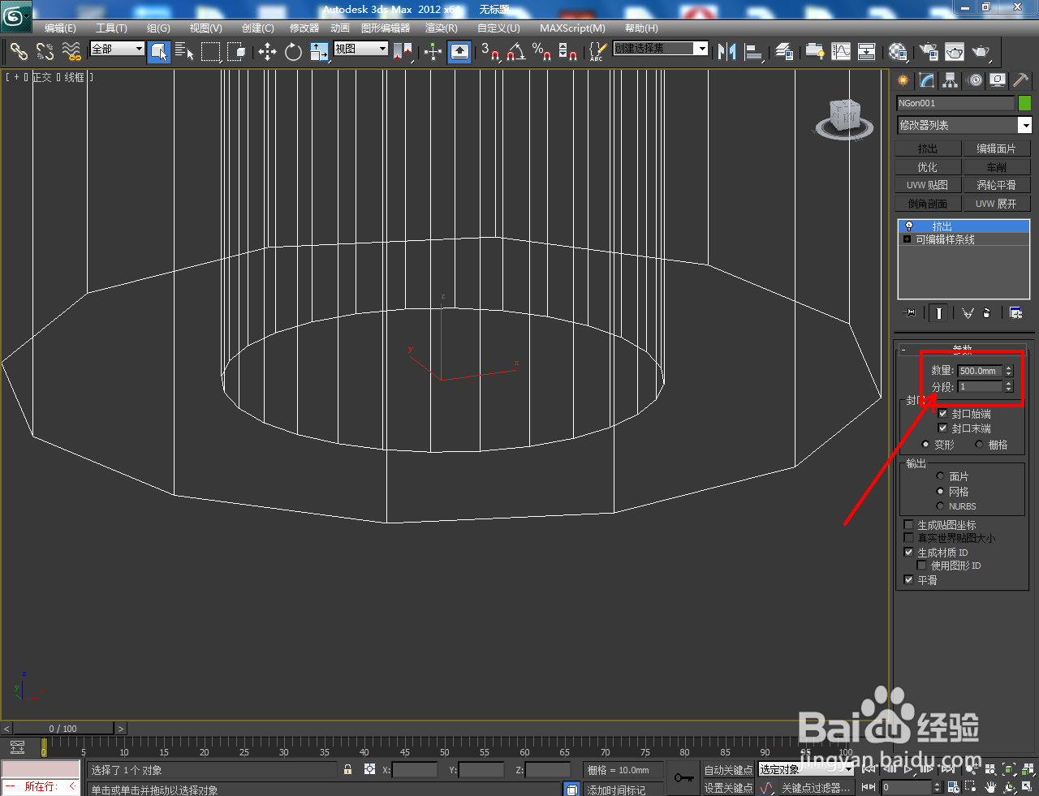Select the Move tool in the main toolbar
This screenshot has height=796, width=1039.
click(x=268, y=52)
